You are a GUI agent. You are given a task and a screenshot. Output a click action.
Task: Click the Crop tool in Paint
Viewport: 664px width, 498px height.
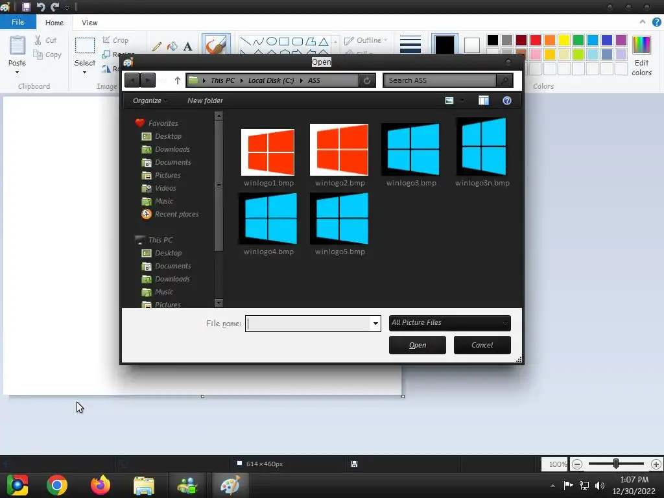115,40
